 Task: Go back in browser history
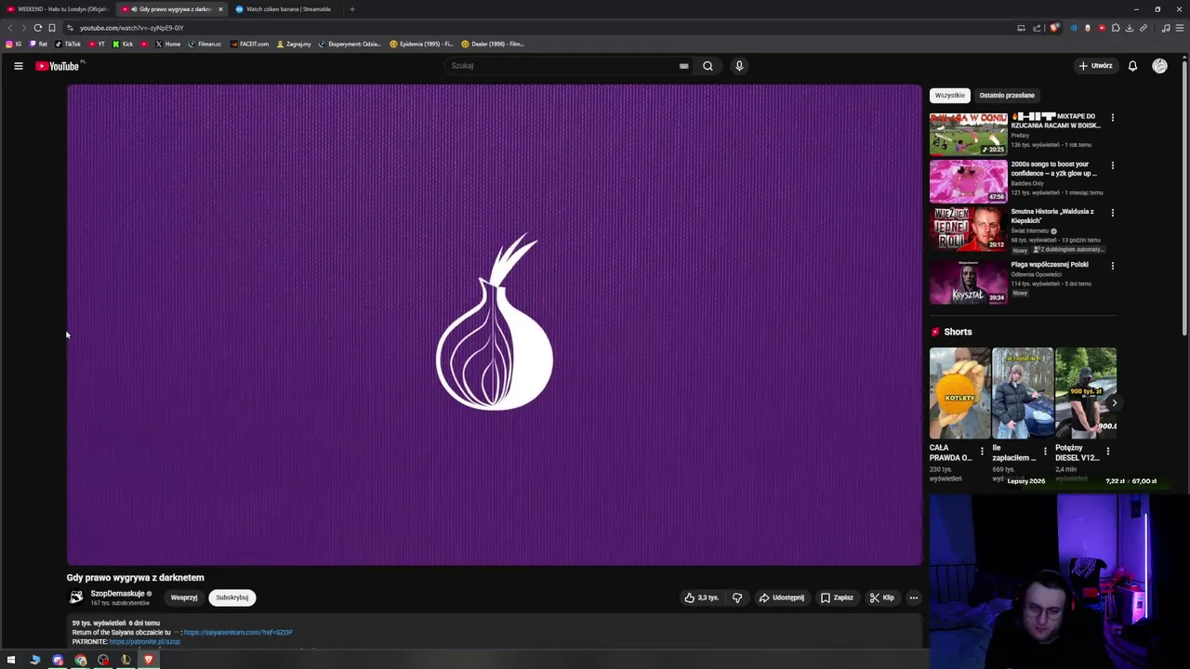10,28
